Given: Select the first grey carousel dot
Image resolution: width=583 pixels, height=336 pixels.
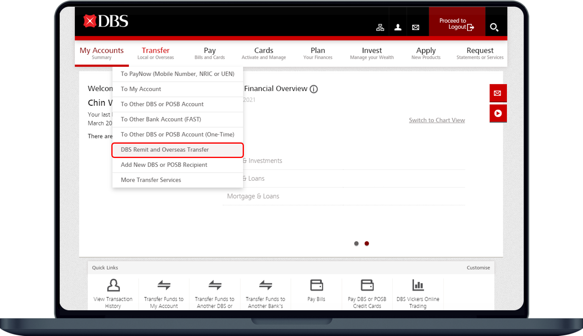Looking at the screenshot, I should (356, 243).
